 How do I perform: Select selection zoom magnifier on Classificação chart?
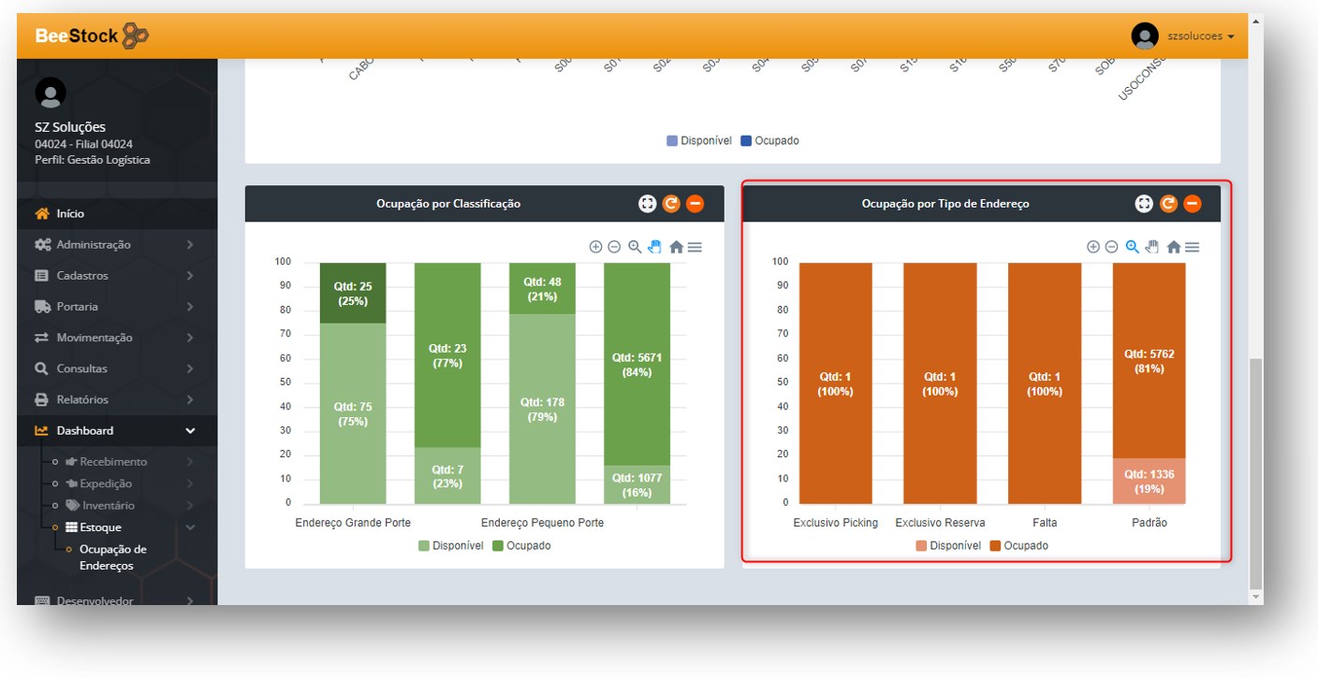pyautogui.click(x=635, y=247)
